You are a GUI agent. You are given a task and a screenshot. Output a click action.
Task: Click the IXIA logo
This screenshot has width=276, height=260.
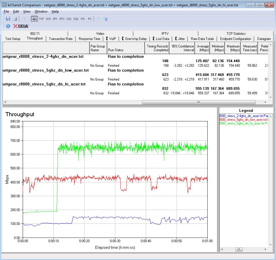point(21,26)
